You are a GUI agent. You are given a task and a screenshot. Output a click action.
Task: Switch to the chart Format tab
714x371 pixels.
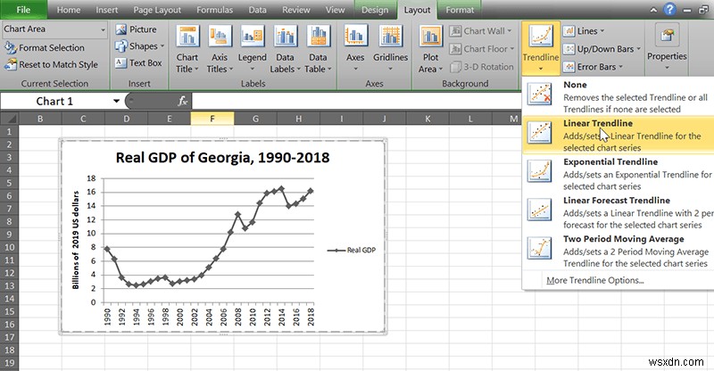coord(460,10)
